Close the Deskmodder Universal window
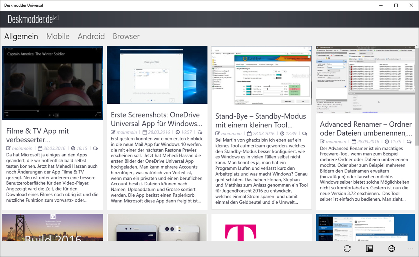The width and height of the screenshot is (419, 257). pyautogui.click(x=411, y=5)
